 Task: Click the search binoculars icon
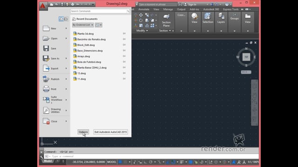pyautogui.click(x=180, y=4)
